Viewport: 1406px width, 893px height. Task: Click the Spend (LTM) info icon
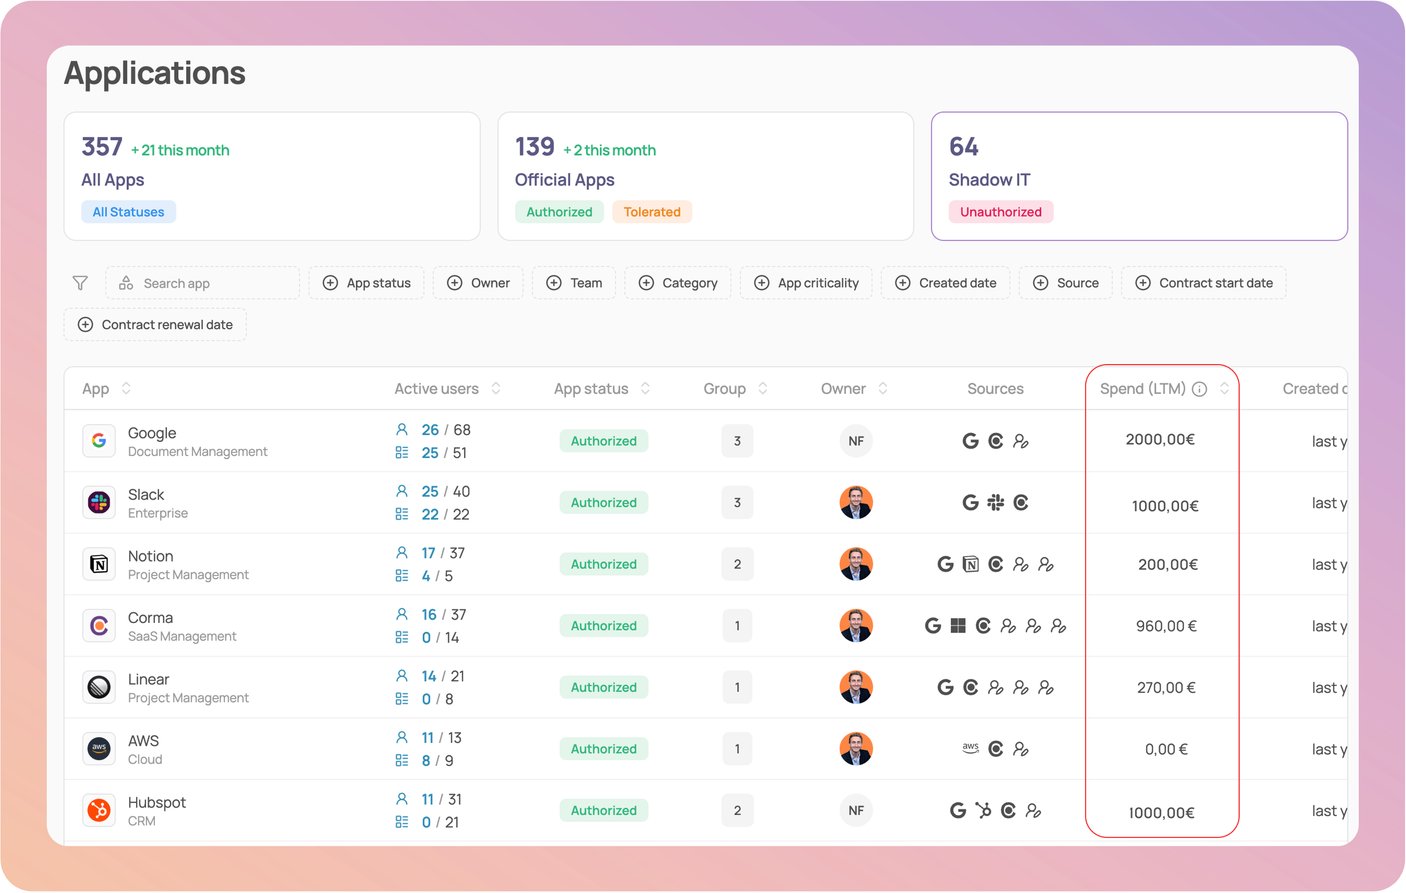pyautogui.click(x=1199, y=389)
